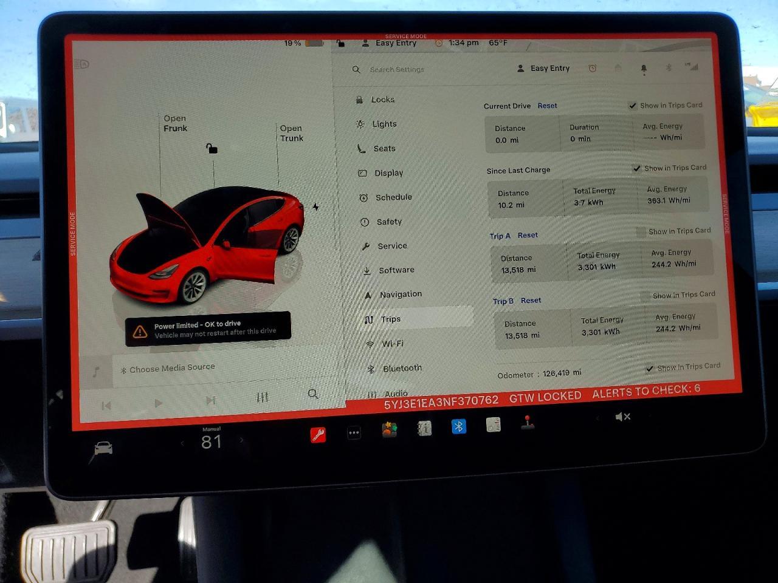Tap the headlights icon in top-left corner

tap(82, 64)
